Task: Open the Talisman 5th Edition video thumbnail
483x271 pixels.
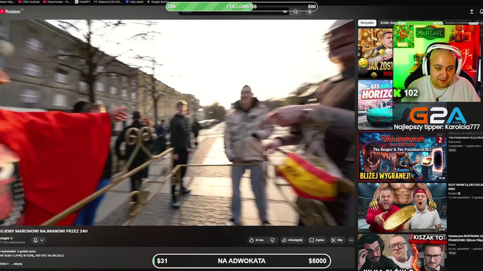Action: coord(402,157)
